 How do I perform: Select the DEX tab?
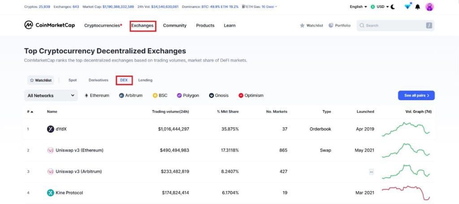tap(124, 80)
